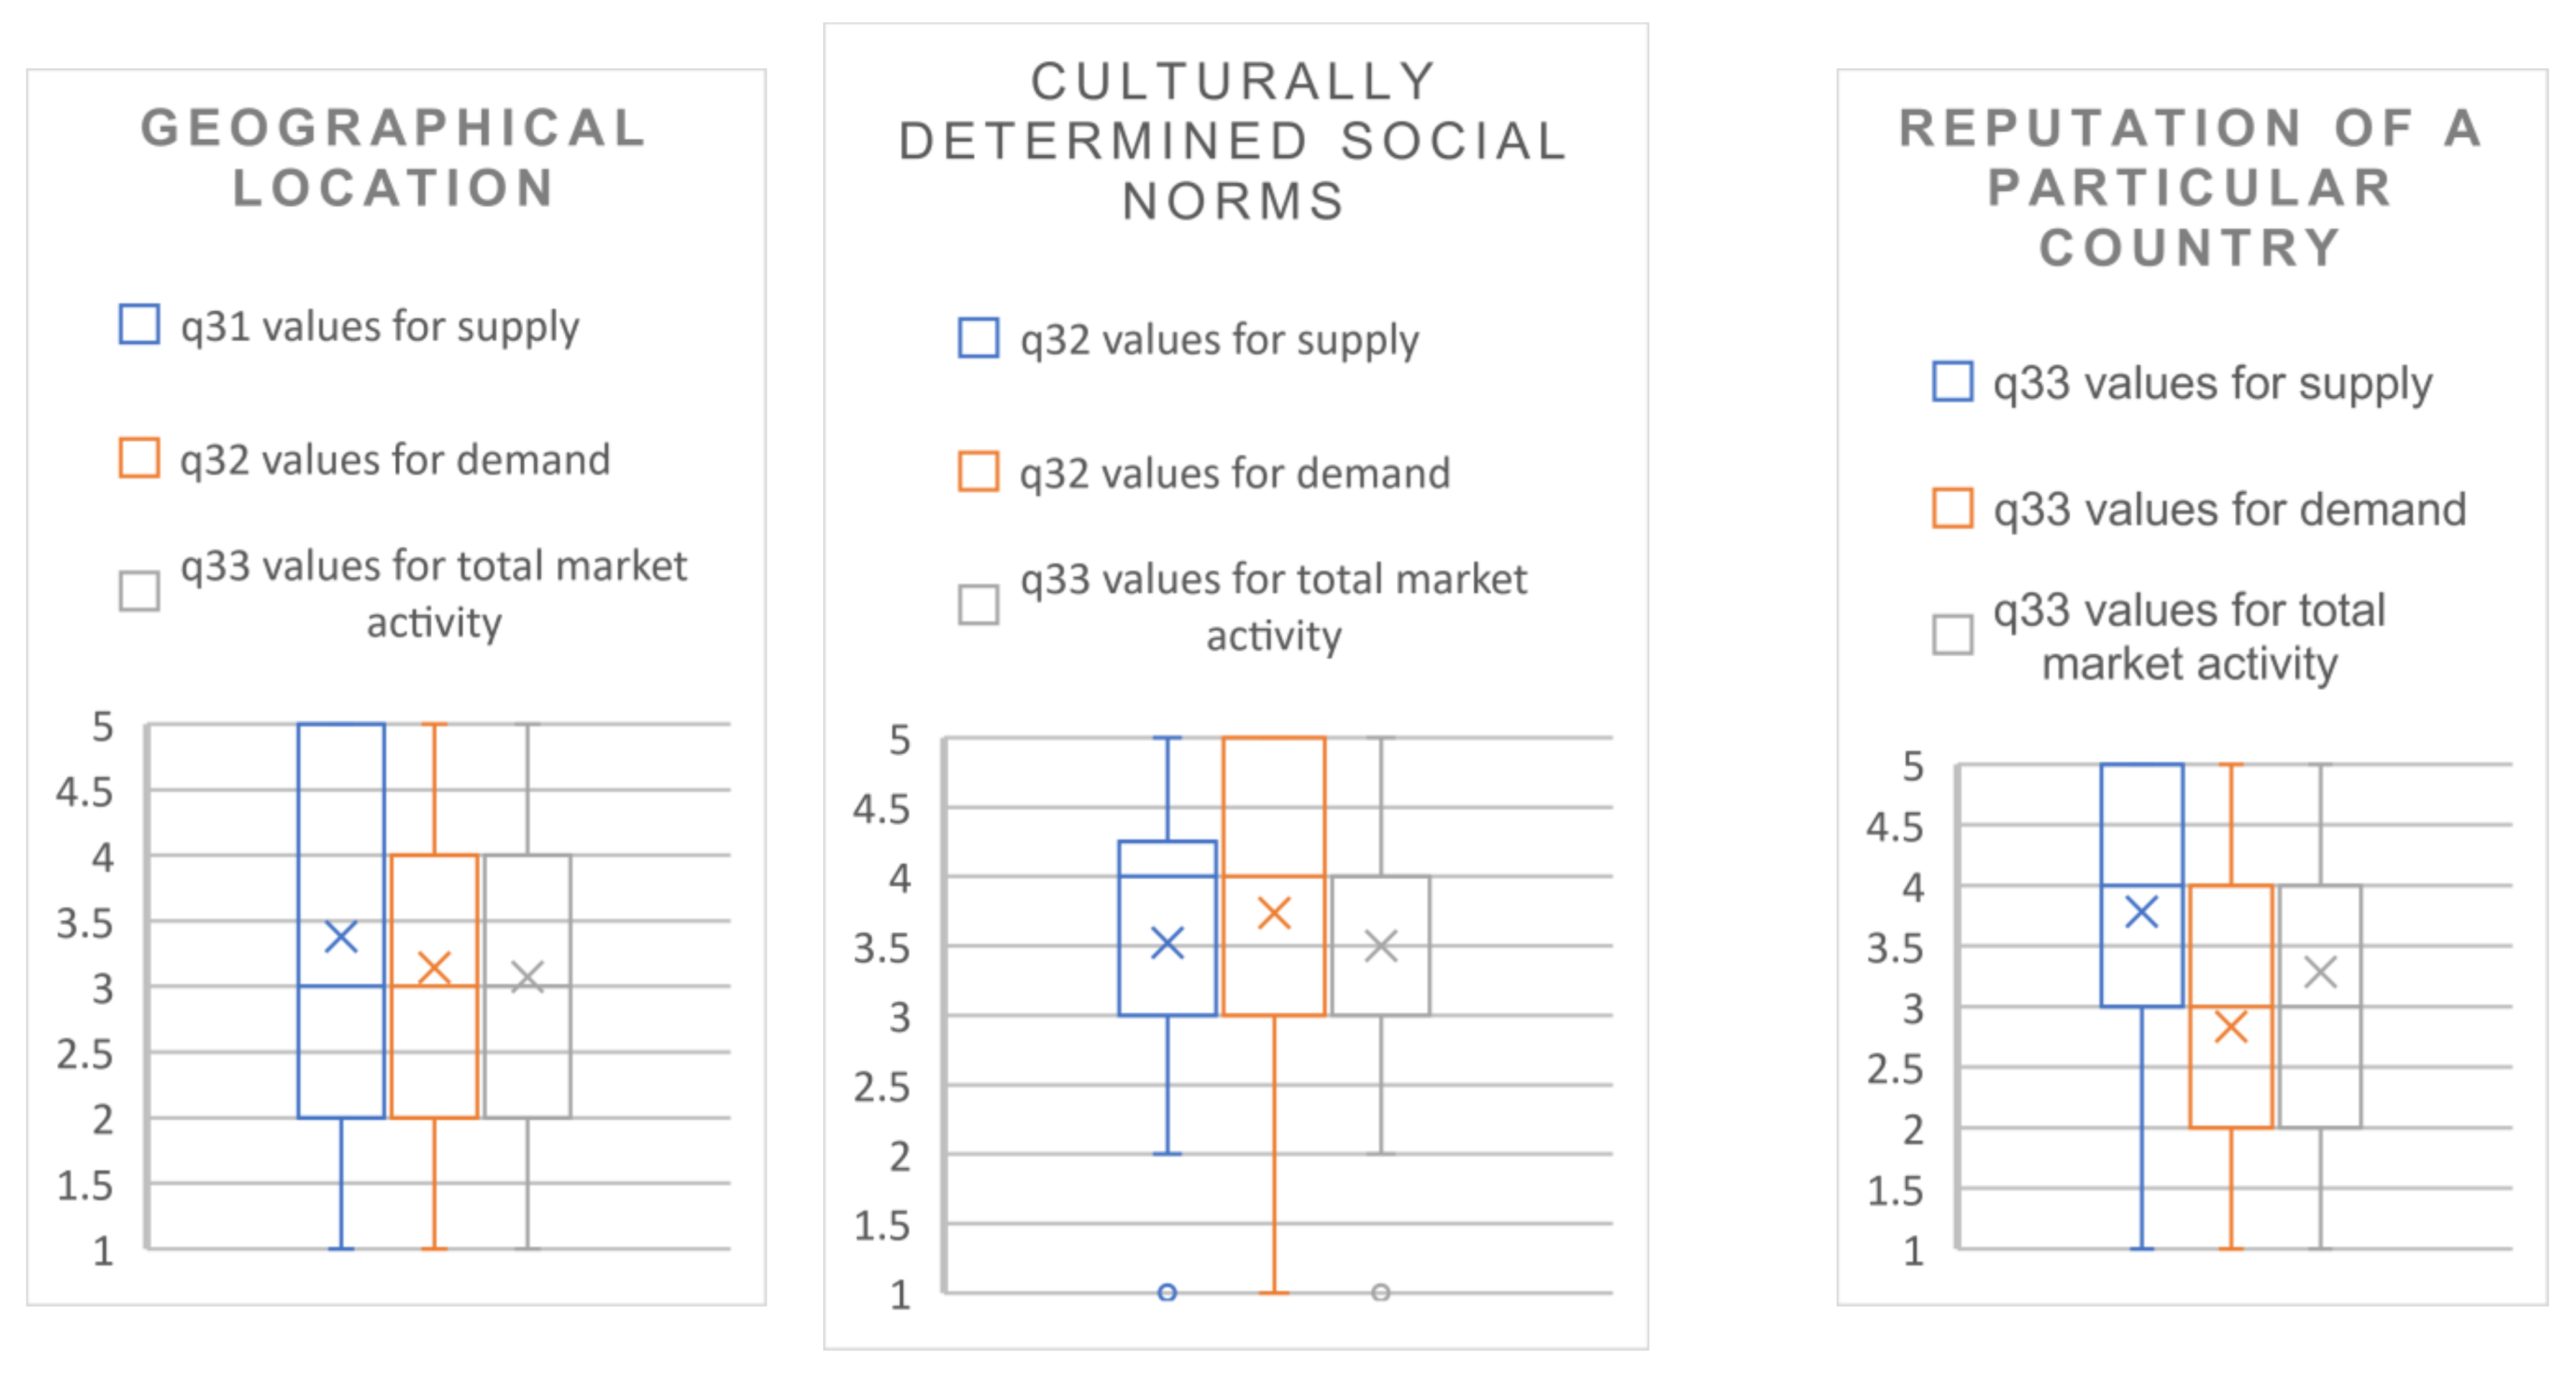Image resolution: width=2576 pixels, height=1377 pixels.
Task: Click blue q32 supply legend swatch in Social Norms chart
Action: (x=978, y=338)
